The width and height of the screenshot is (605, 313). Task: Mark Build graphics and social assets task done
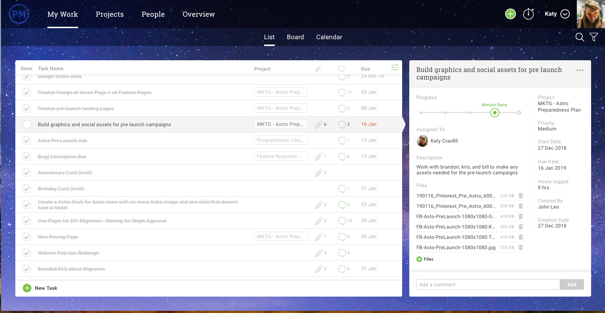[x=27, y=124]
